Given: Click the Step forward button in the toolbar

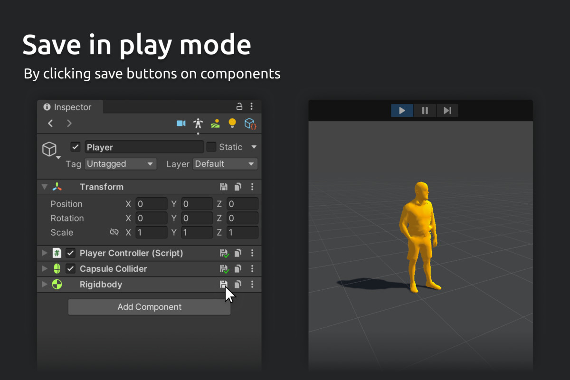Looking at the screenshot, I should [x=447, y=111].
